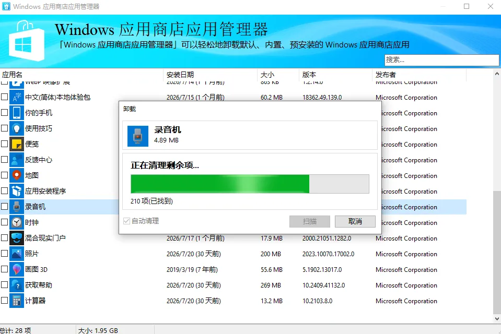
Task: Click the Clock (时钟) app icon
Action: coord(17,222)
